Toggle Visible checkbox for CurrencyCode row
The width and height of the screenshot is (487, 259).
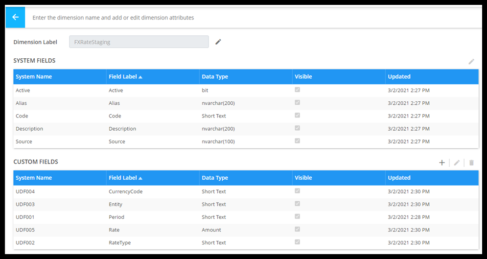coord(297,191)
